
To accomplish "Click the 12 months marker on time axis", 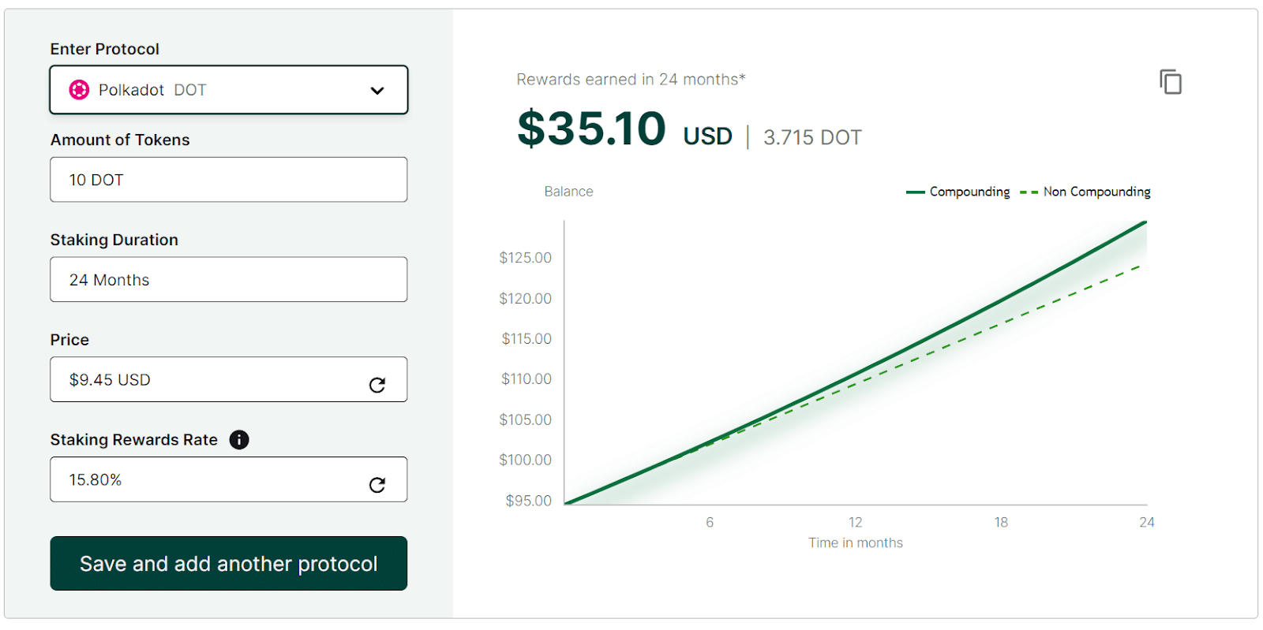I will (856, 522).
